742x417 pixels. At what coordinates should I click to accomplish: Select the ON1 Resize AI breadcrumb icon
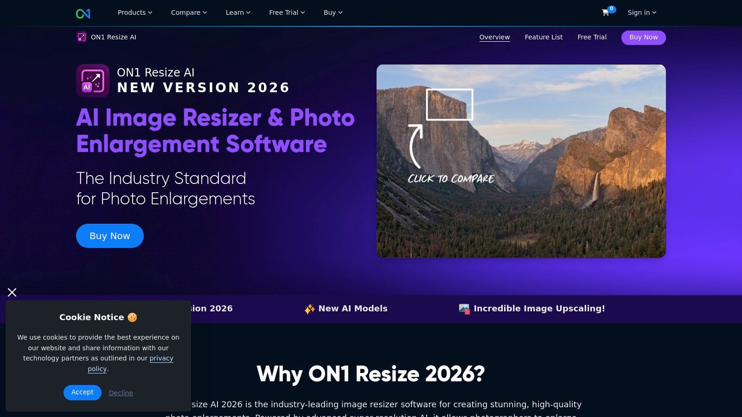point(82,37)
